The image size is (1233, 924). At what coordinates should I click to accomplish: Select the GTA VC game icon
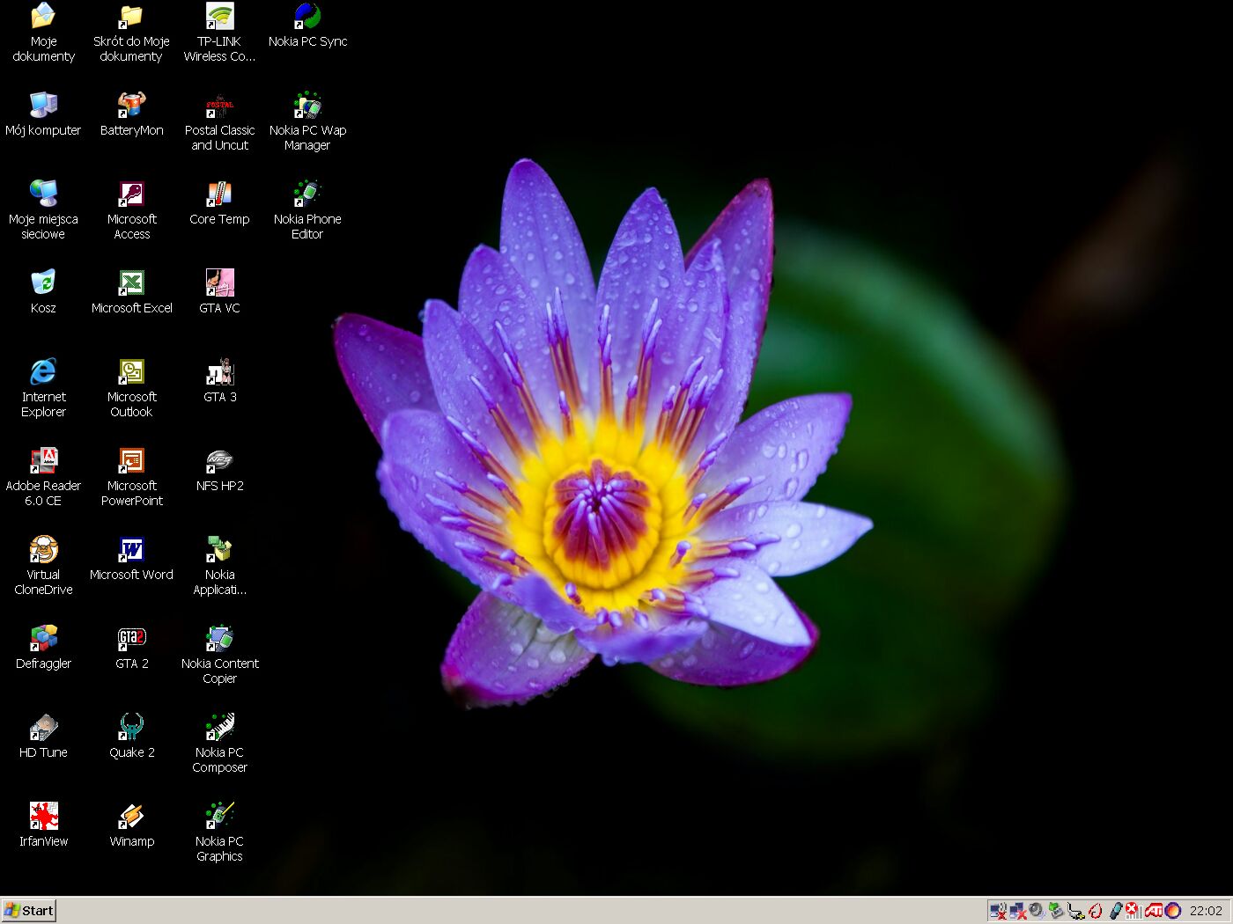click(219, 282)
